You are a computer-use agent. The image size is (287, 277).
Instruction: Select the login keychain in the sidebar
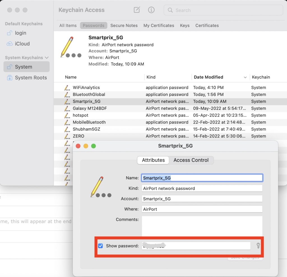coord(26,33)
